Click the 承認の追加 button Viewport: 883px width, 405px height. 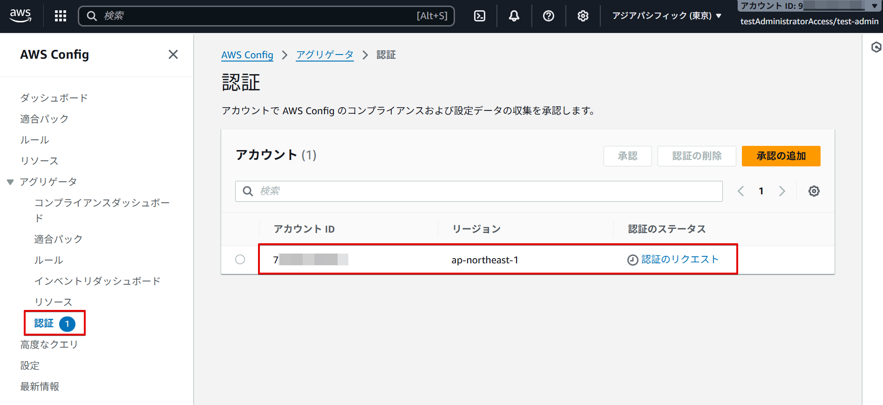pos(781,156)
